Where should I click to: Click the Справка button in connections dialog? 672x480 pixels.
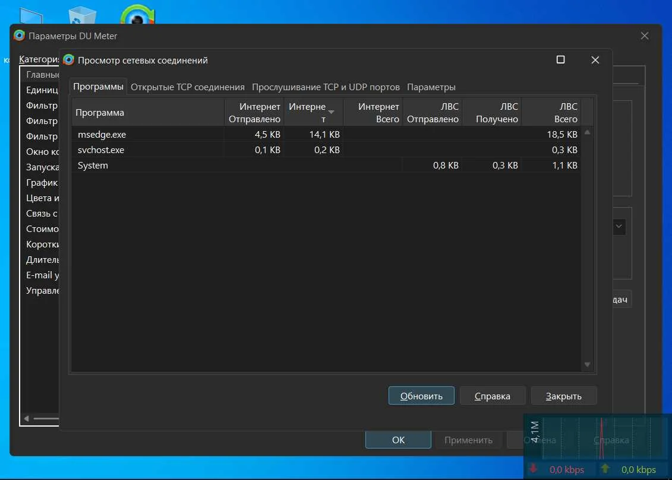click(x=493, y=396)
